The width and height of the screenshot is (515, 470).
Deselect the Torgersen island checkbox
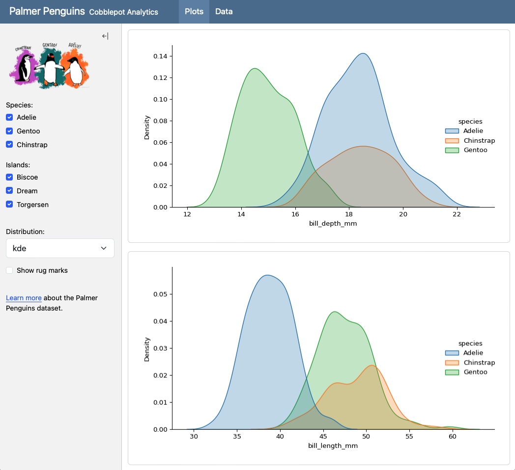click(9, 205)
